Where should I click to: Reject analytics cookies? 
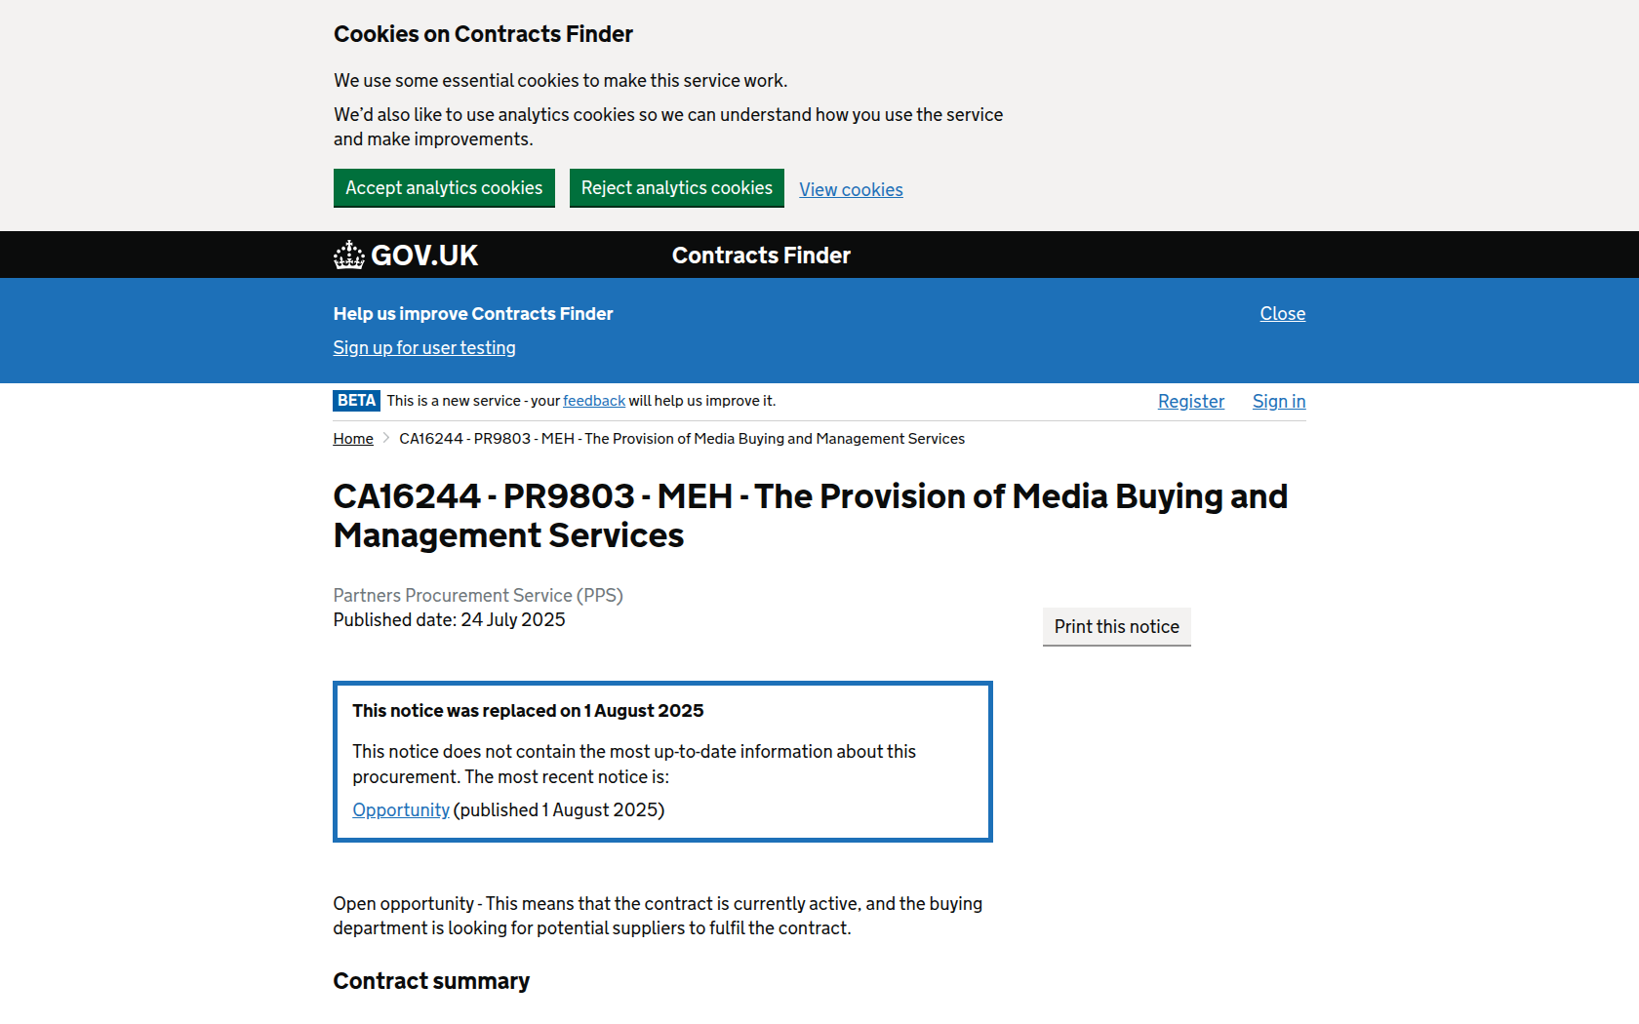tap(676, 188)
